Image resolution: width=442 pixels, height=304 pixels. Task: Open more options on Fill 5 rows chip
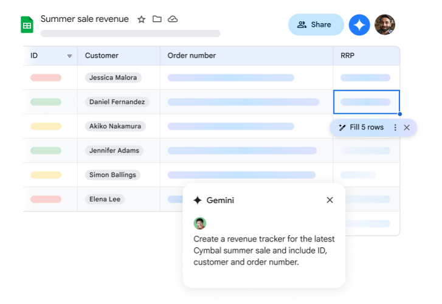(x=395, y=128)
